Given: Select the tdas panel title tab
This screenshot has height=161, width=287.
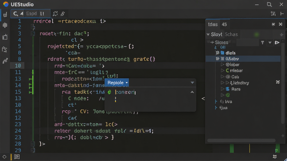Looking at the screenshot, I should pos(213,24).
